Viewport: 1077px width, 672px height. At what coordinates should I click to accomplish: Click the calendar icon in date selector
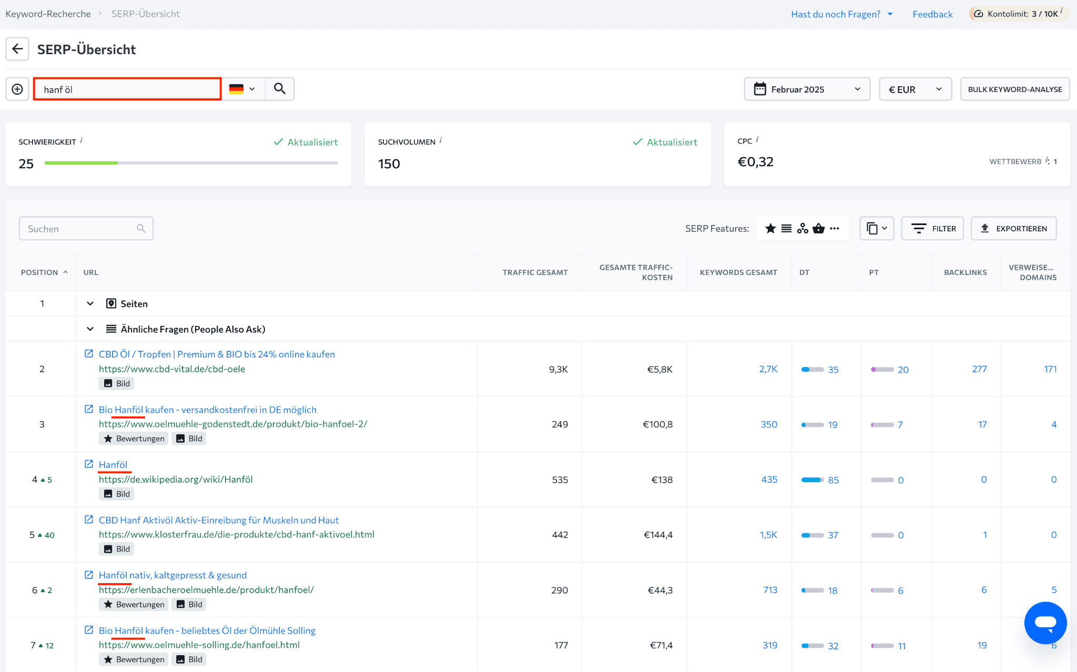click(x=760, y=89)
